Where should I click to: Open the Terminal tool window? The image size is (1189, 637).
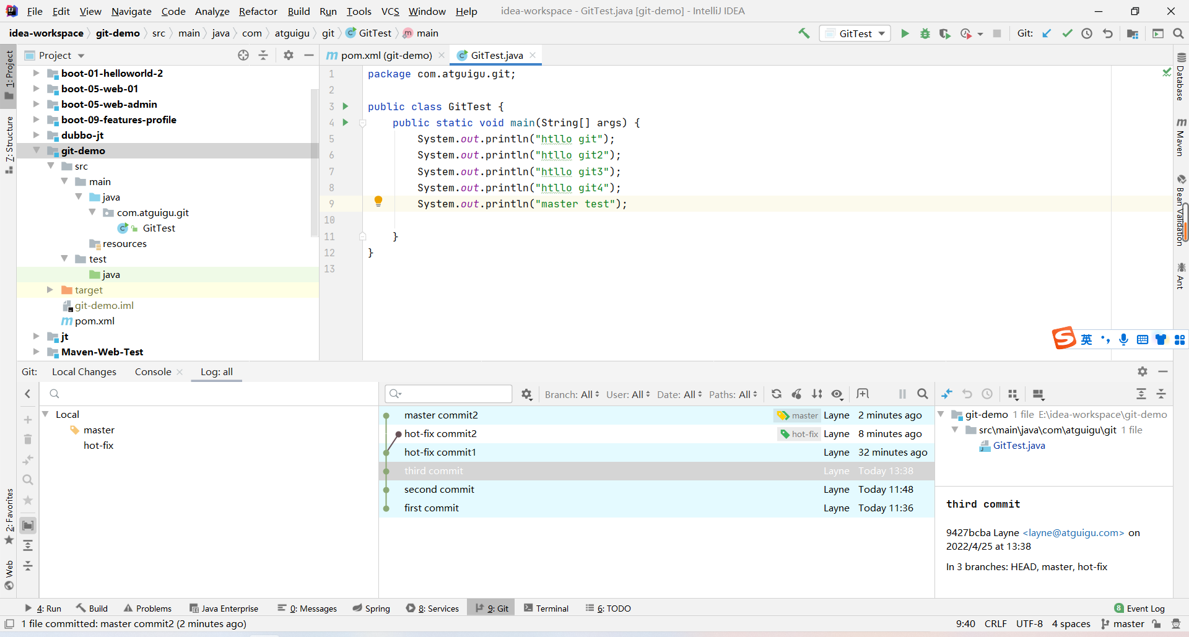click(546, 609)
